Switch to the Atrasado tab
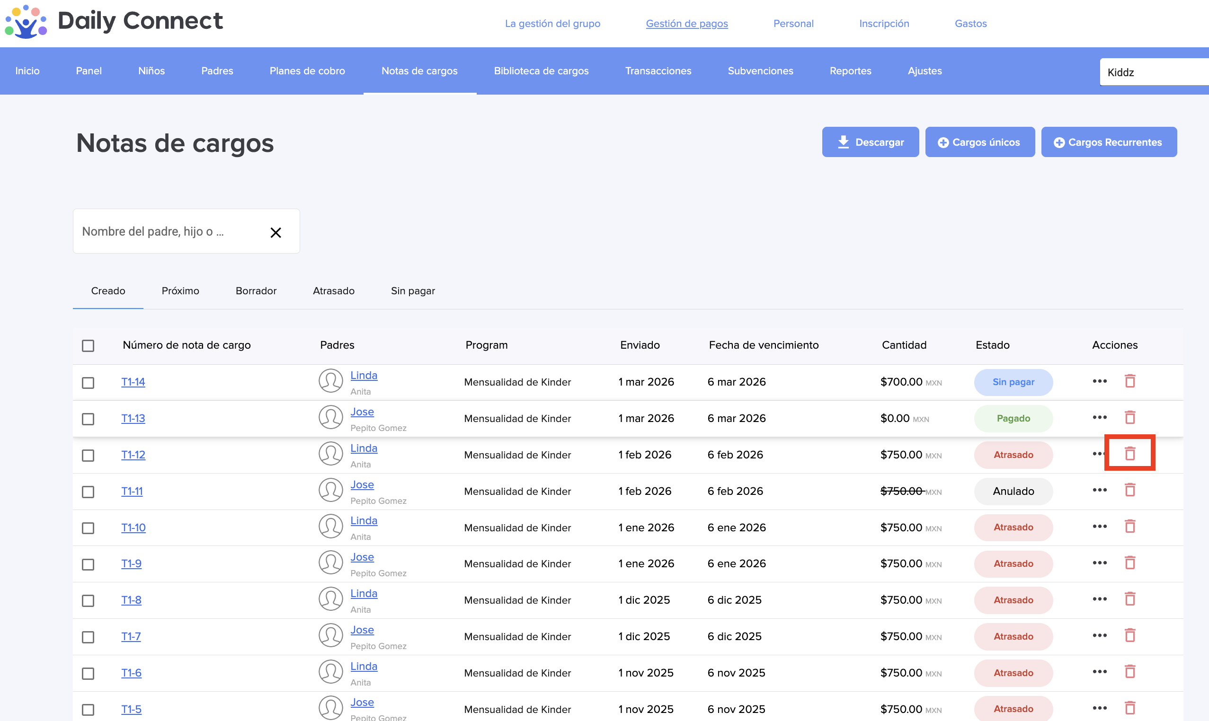The image size is (1209, 721). click(x=333, y=290)
